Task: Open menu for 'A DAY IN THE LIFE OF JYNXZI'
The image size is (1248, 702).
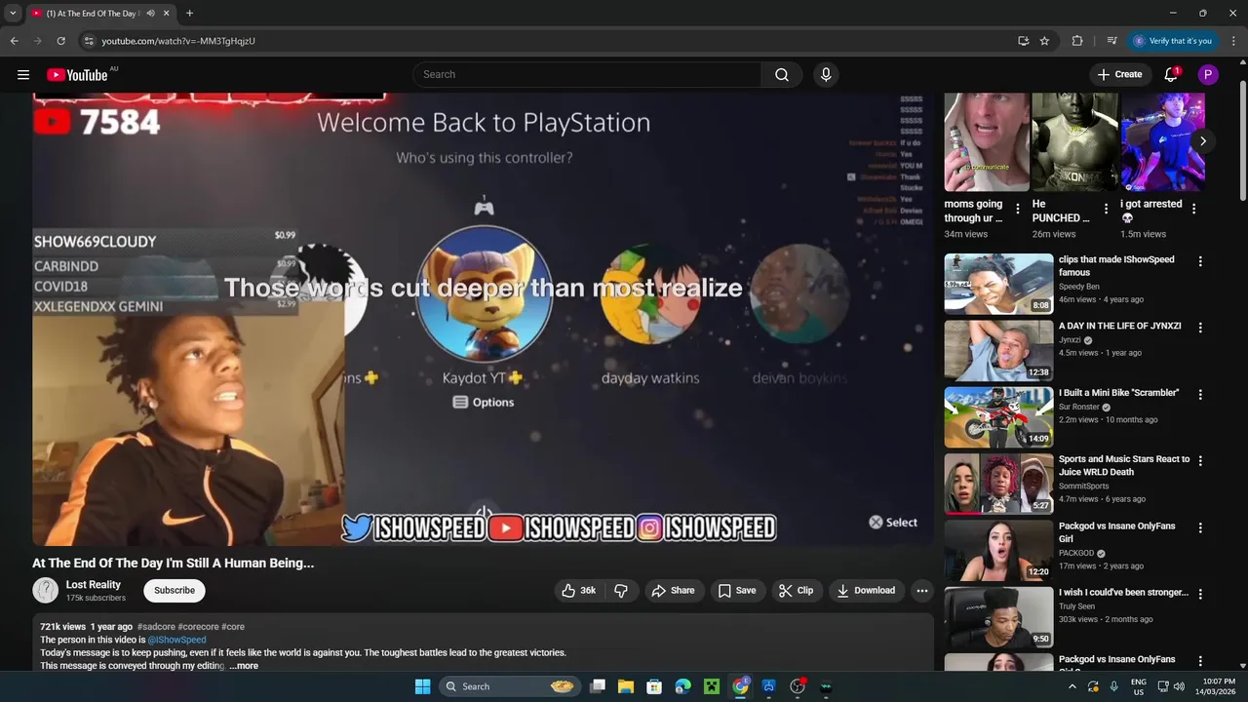Action: [1200, 328]
